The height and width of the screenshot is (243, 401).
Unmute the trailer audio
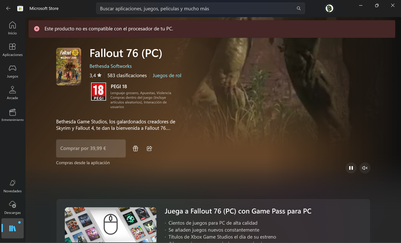point(365,168)
